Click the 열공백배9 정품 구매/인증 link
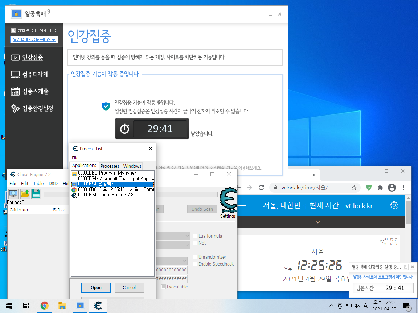Screen dimensions: 418x313 coord(34,39)
